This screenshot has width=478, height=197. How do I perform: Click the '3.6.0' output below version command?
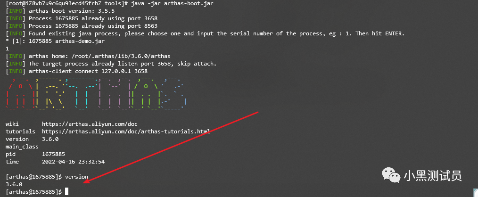14,184
